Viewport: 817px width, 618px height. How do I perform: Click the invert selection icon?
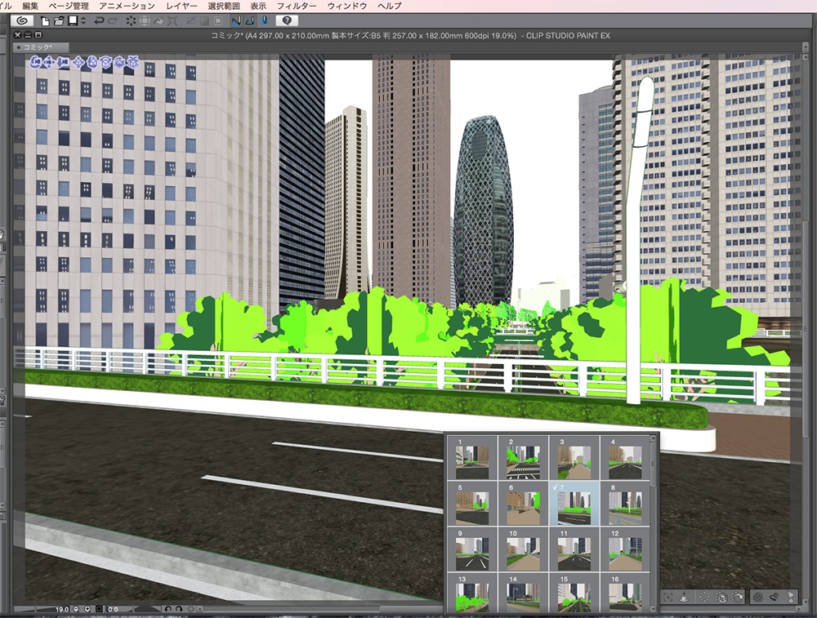(x=205, y=21)
